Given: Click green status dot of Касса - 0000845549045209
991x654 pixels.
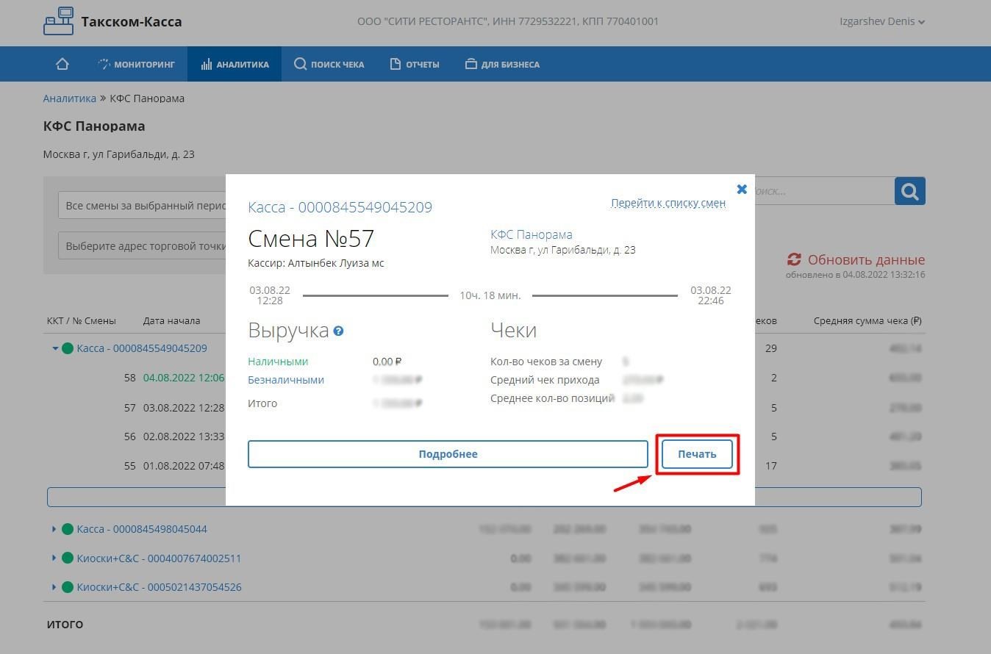Looking at the screenshot, I should click(68, 348).
